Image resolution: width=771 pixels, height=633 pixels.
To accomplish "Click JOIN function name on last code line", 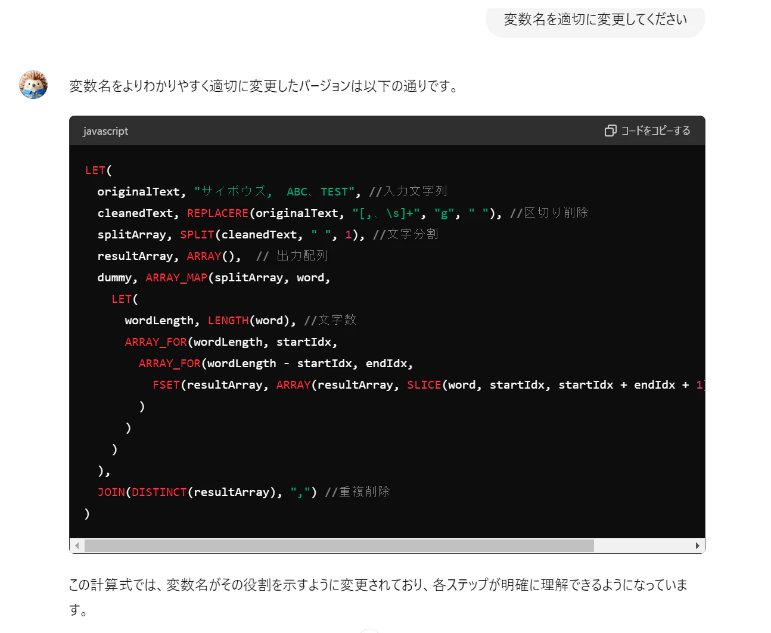I will [111, 492].
